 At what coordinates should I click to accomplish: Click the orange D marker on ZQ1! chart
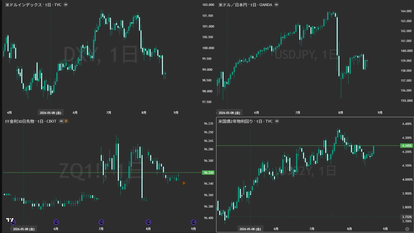pyautogui.click(x=184, y=183)
